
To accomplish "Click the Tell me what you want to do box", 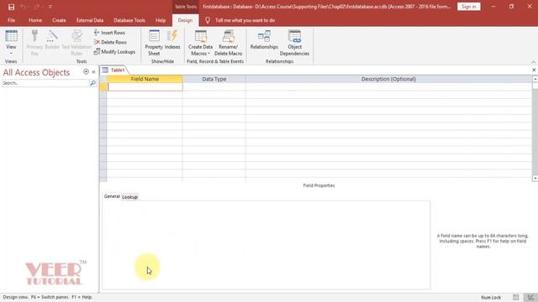I will [x=245, y=20].
